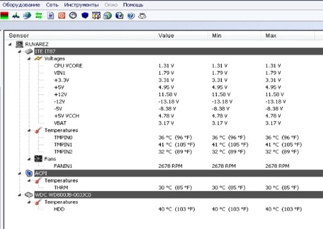Viewport: 323px width, 229px height.
Task: Click the gray circular arrow icon
Action: (73, 15)
